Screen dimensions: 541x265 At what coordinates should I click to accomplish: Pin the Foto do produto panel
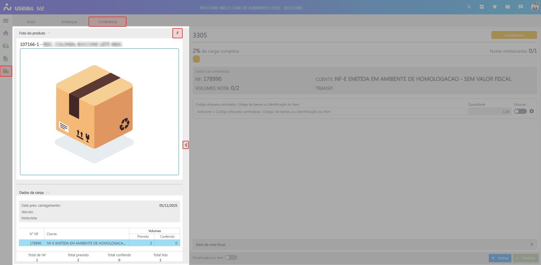click(178, 33)
